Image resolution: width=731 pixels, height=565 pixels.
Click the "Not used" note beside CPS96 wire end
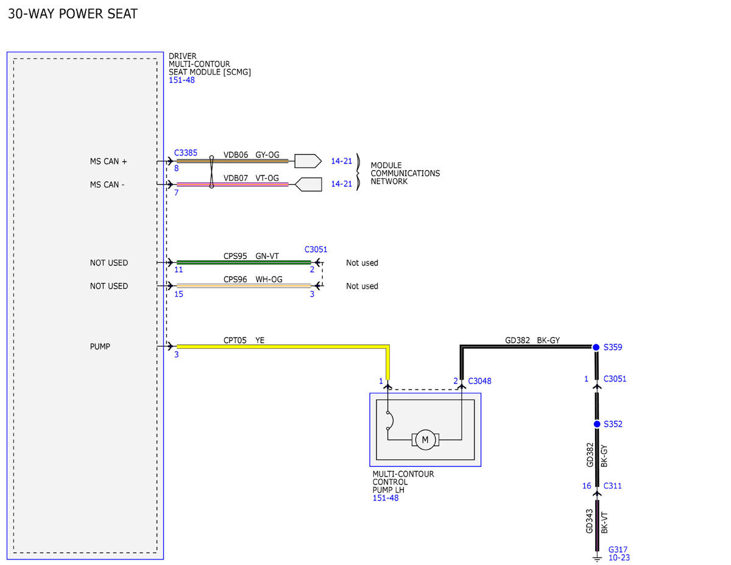[x=362, y=286]
